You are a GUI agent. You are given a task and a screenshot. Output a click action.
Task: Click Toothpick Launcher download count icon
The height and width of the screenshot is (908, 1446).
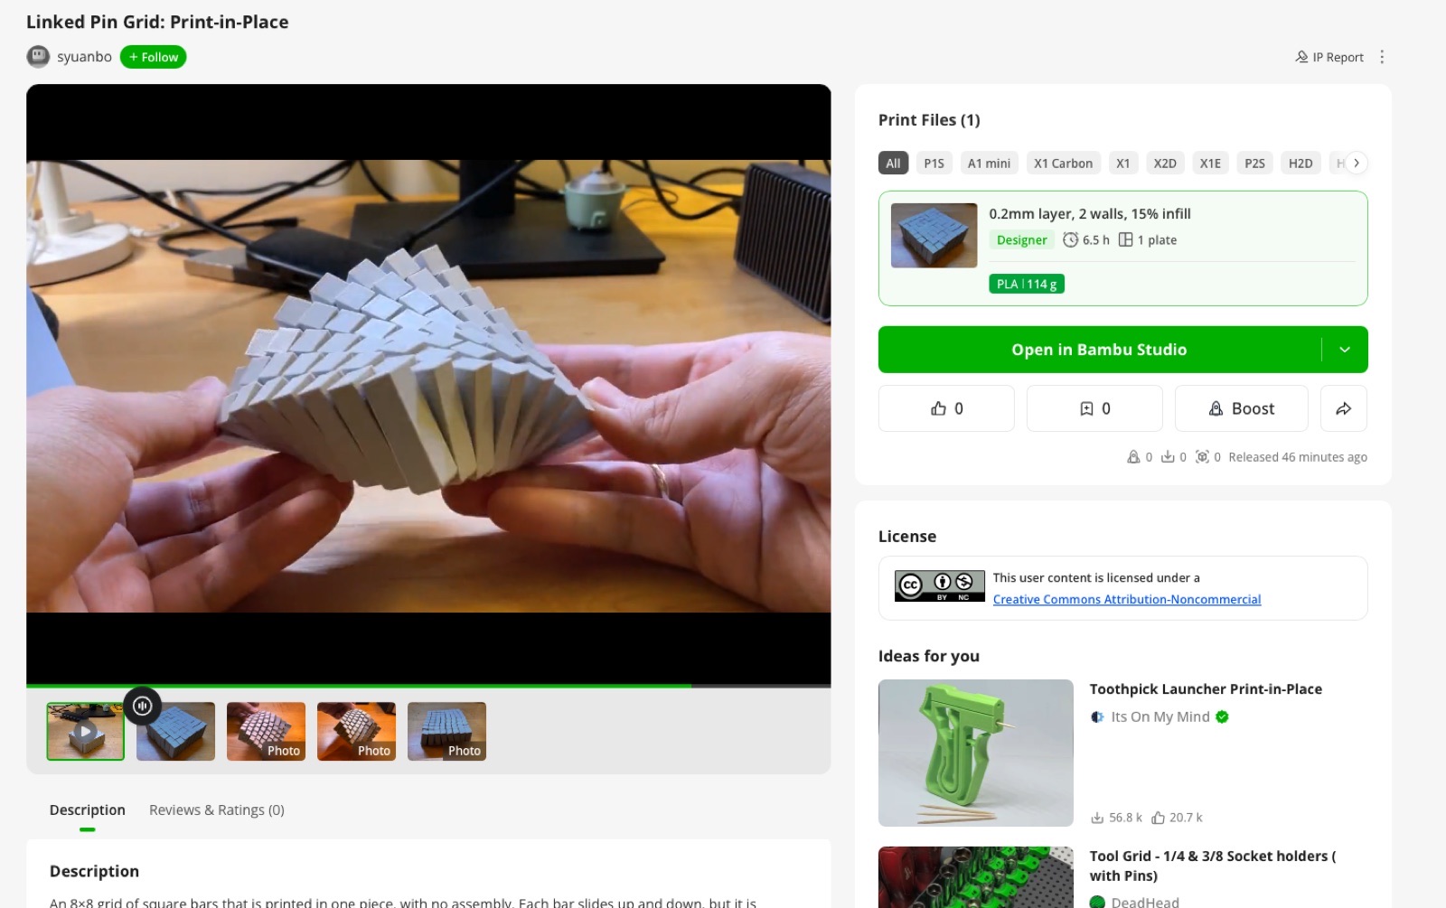[1097, 818]
